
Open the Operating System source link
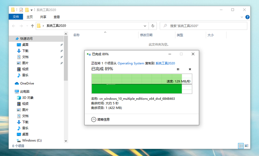131,63
